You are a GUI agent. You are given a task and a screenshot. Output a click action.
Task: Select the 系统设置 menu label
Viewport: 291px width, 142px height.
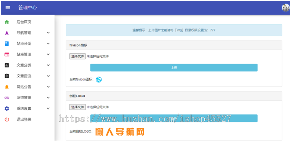point(24,109)
